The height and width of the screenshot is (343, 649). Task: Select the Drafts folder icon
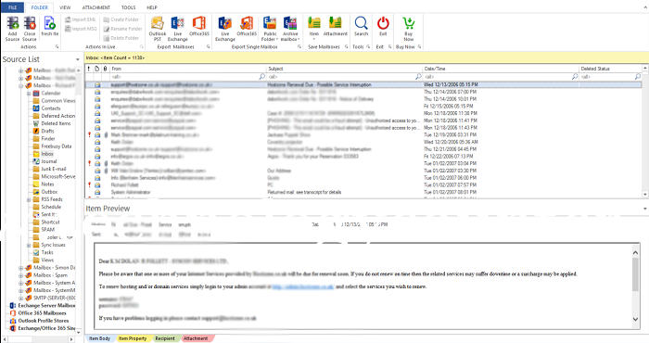36,131
